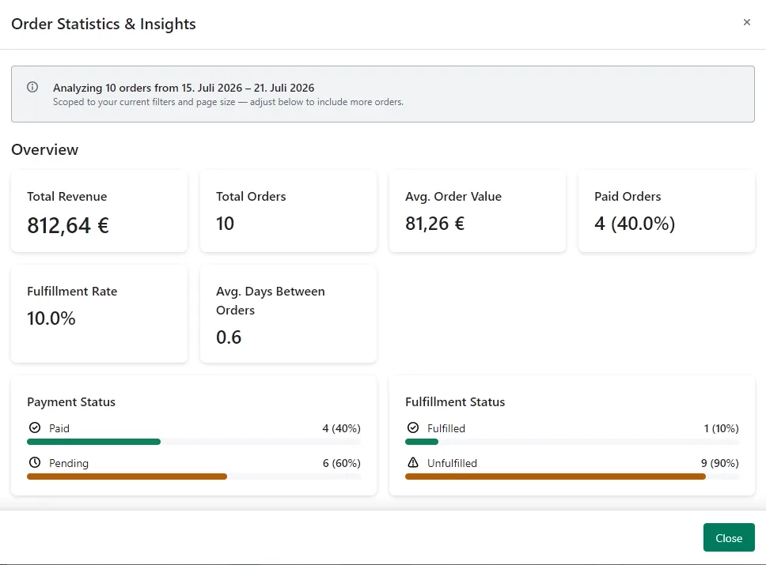Click the Total Revenue card label

67,196
